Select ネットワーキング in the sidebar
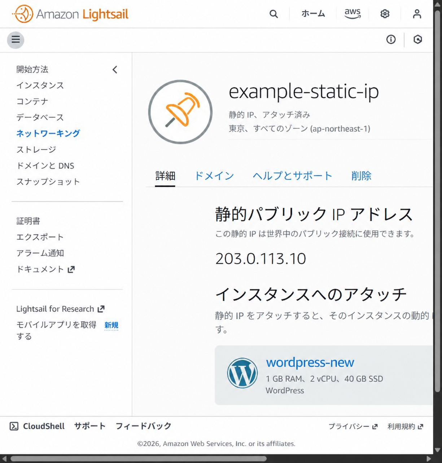Image resolution: width=442 pixels, height=463 pixels. pos(48,133)
